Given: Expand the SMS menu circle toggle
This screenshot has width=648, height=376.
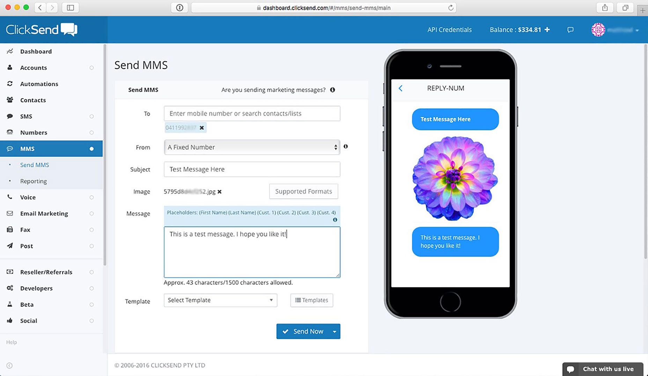Looking at the screenshot, I should coord(91,116).
